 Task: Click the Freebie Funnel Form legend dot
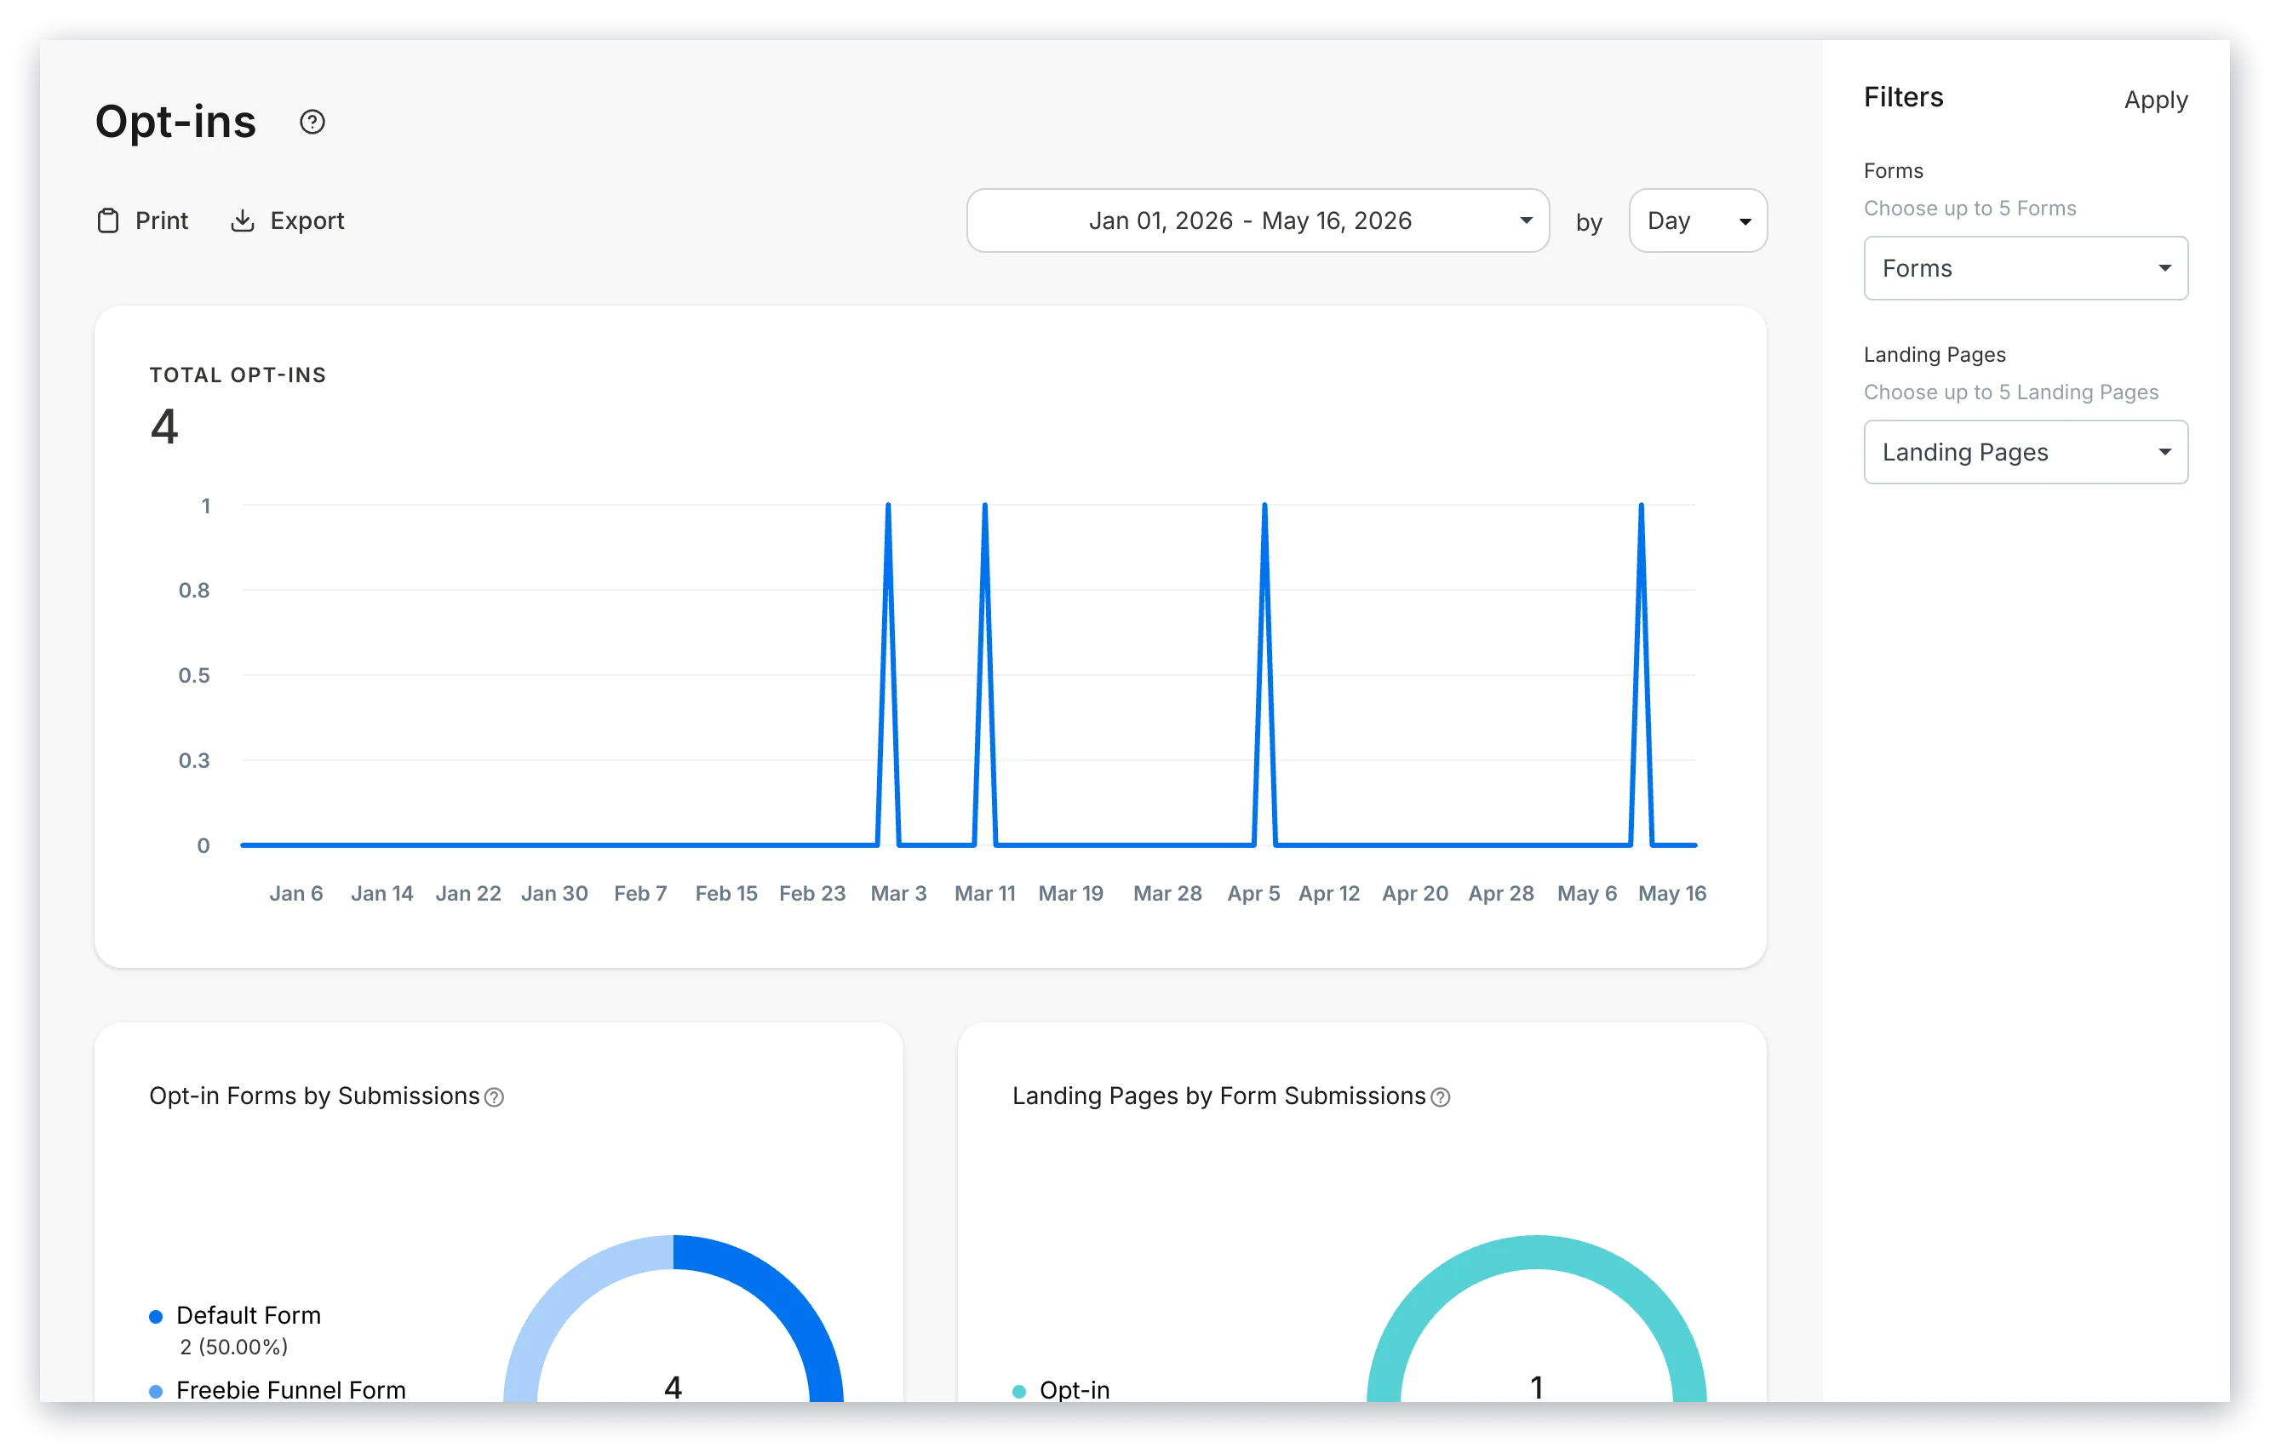157,1391
